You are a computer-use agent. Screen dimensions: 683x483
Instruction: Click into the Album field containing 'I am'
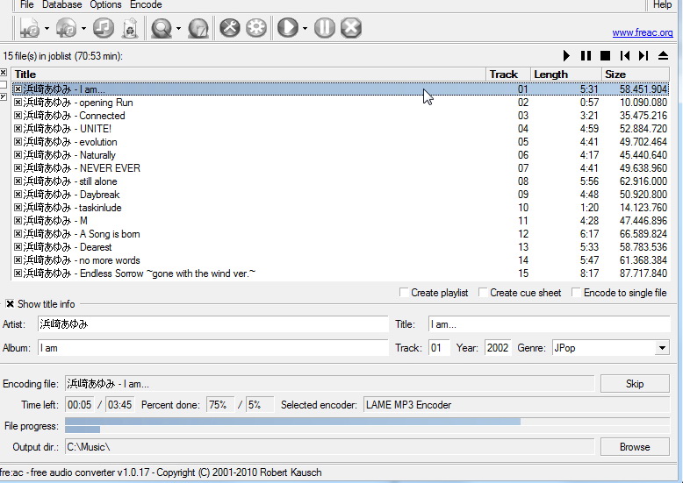[x=212, y=348]
